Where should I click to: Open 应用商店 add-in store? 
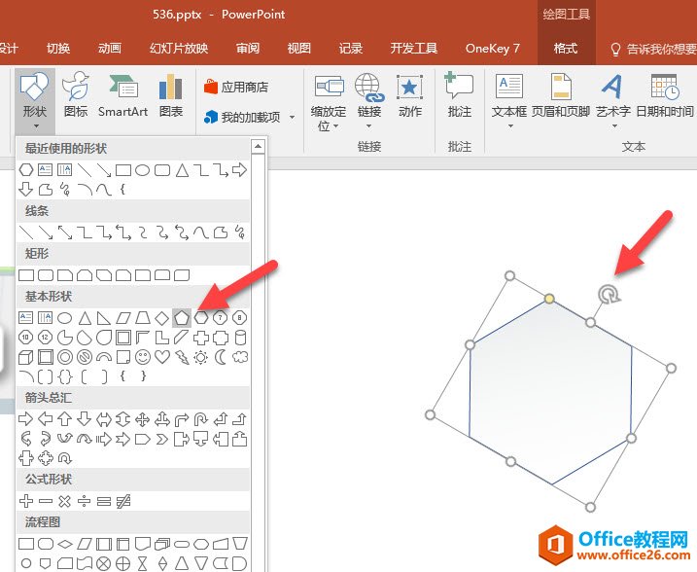tap(236, 87)
